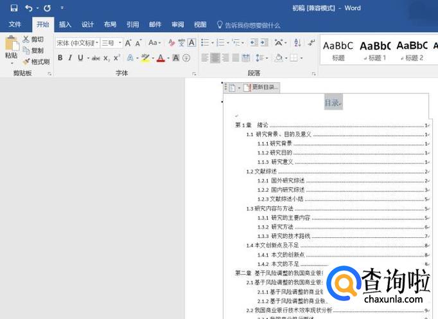The image size is (438, 319).
Task: Apply the 标题 1 heading style
Action: point(376,50)
